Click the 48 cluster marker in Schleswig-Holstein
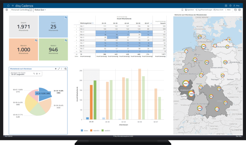246x145 pixels. (x=200, y=37)
